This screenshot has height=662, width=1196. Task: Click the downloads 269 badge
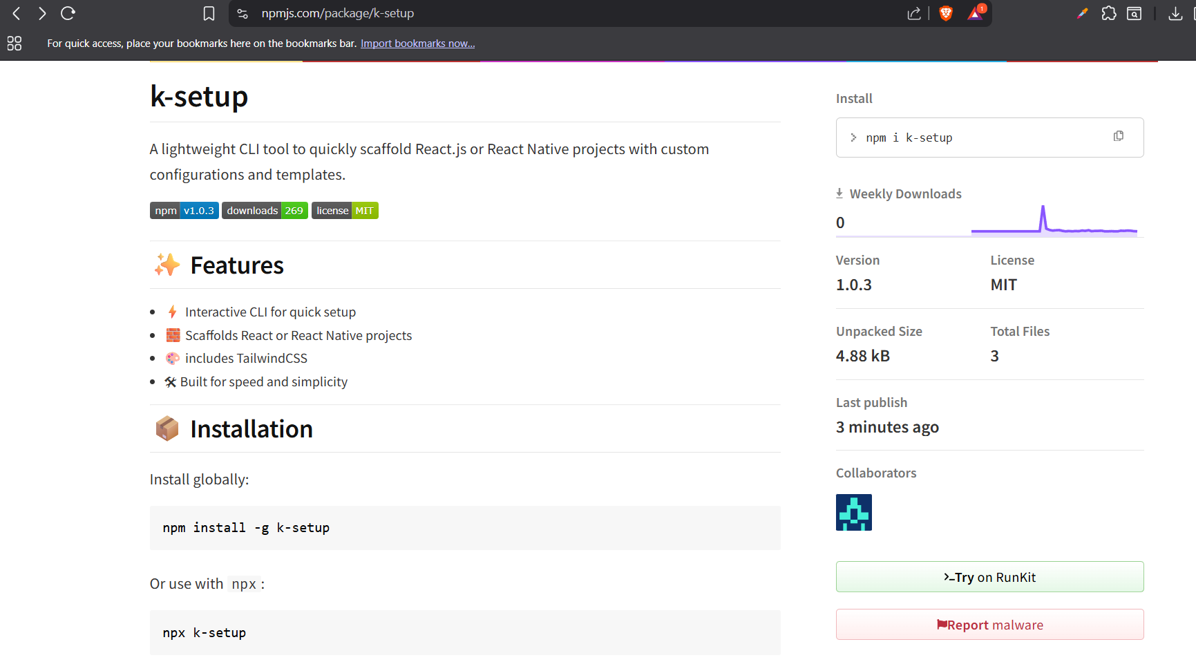click(265, 211)
